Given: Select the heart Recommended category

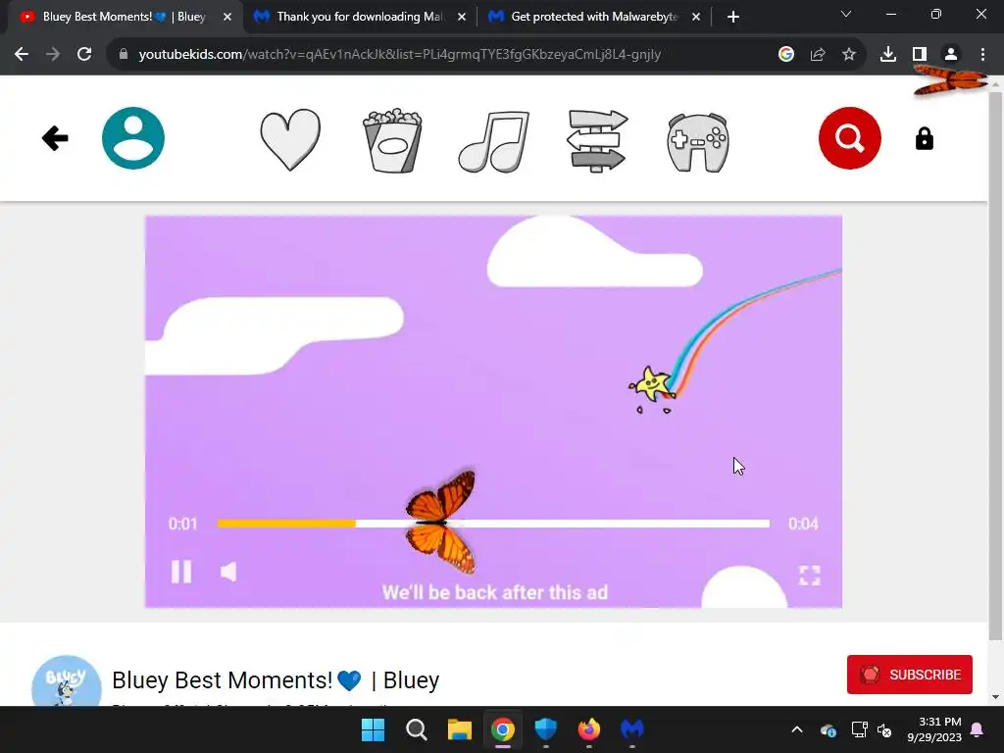Looking at the screenshot, I should coord(290,139).
